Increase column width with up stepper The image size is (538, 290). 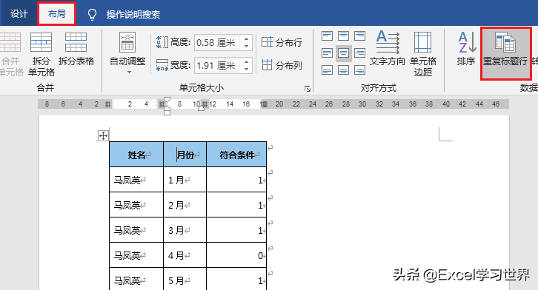(x=246, y=61)
